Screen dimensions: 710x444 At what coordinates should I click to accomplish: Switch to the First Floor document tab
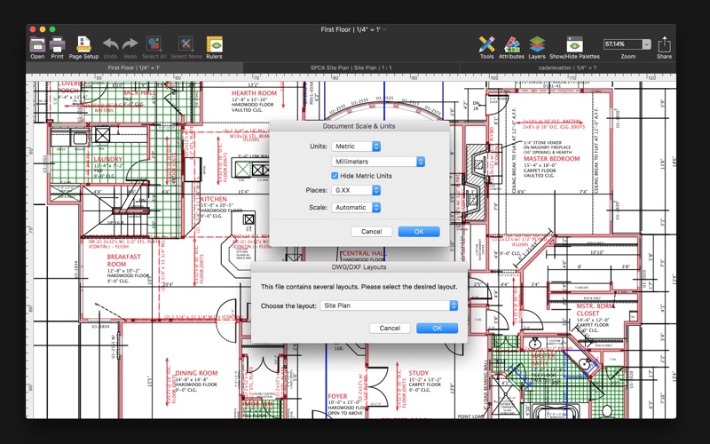[134, 67]
